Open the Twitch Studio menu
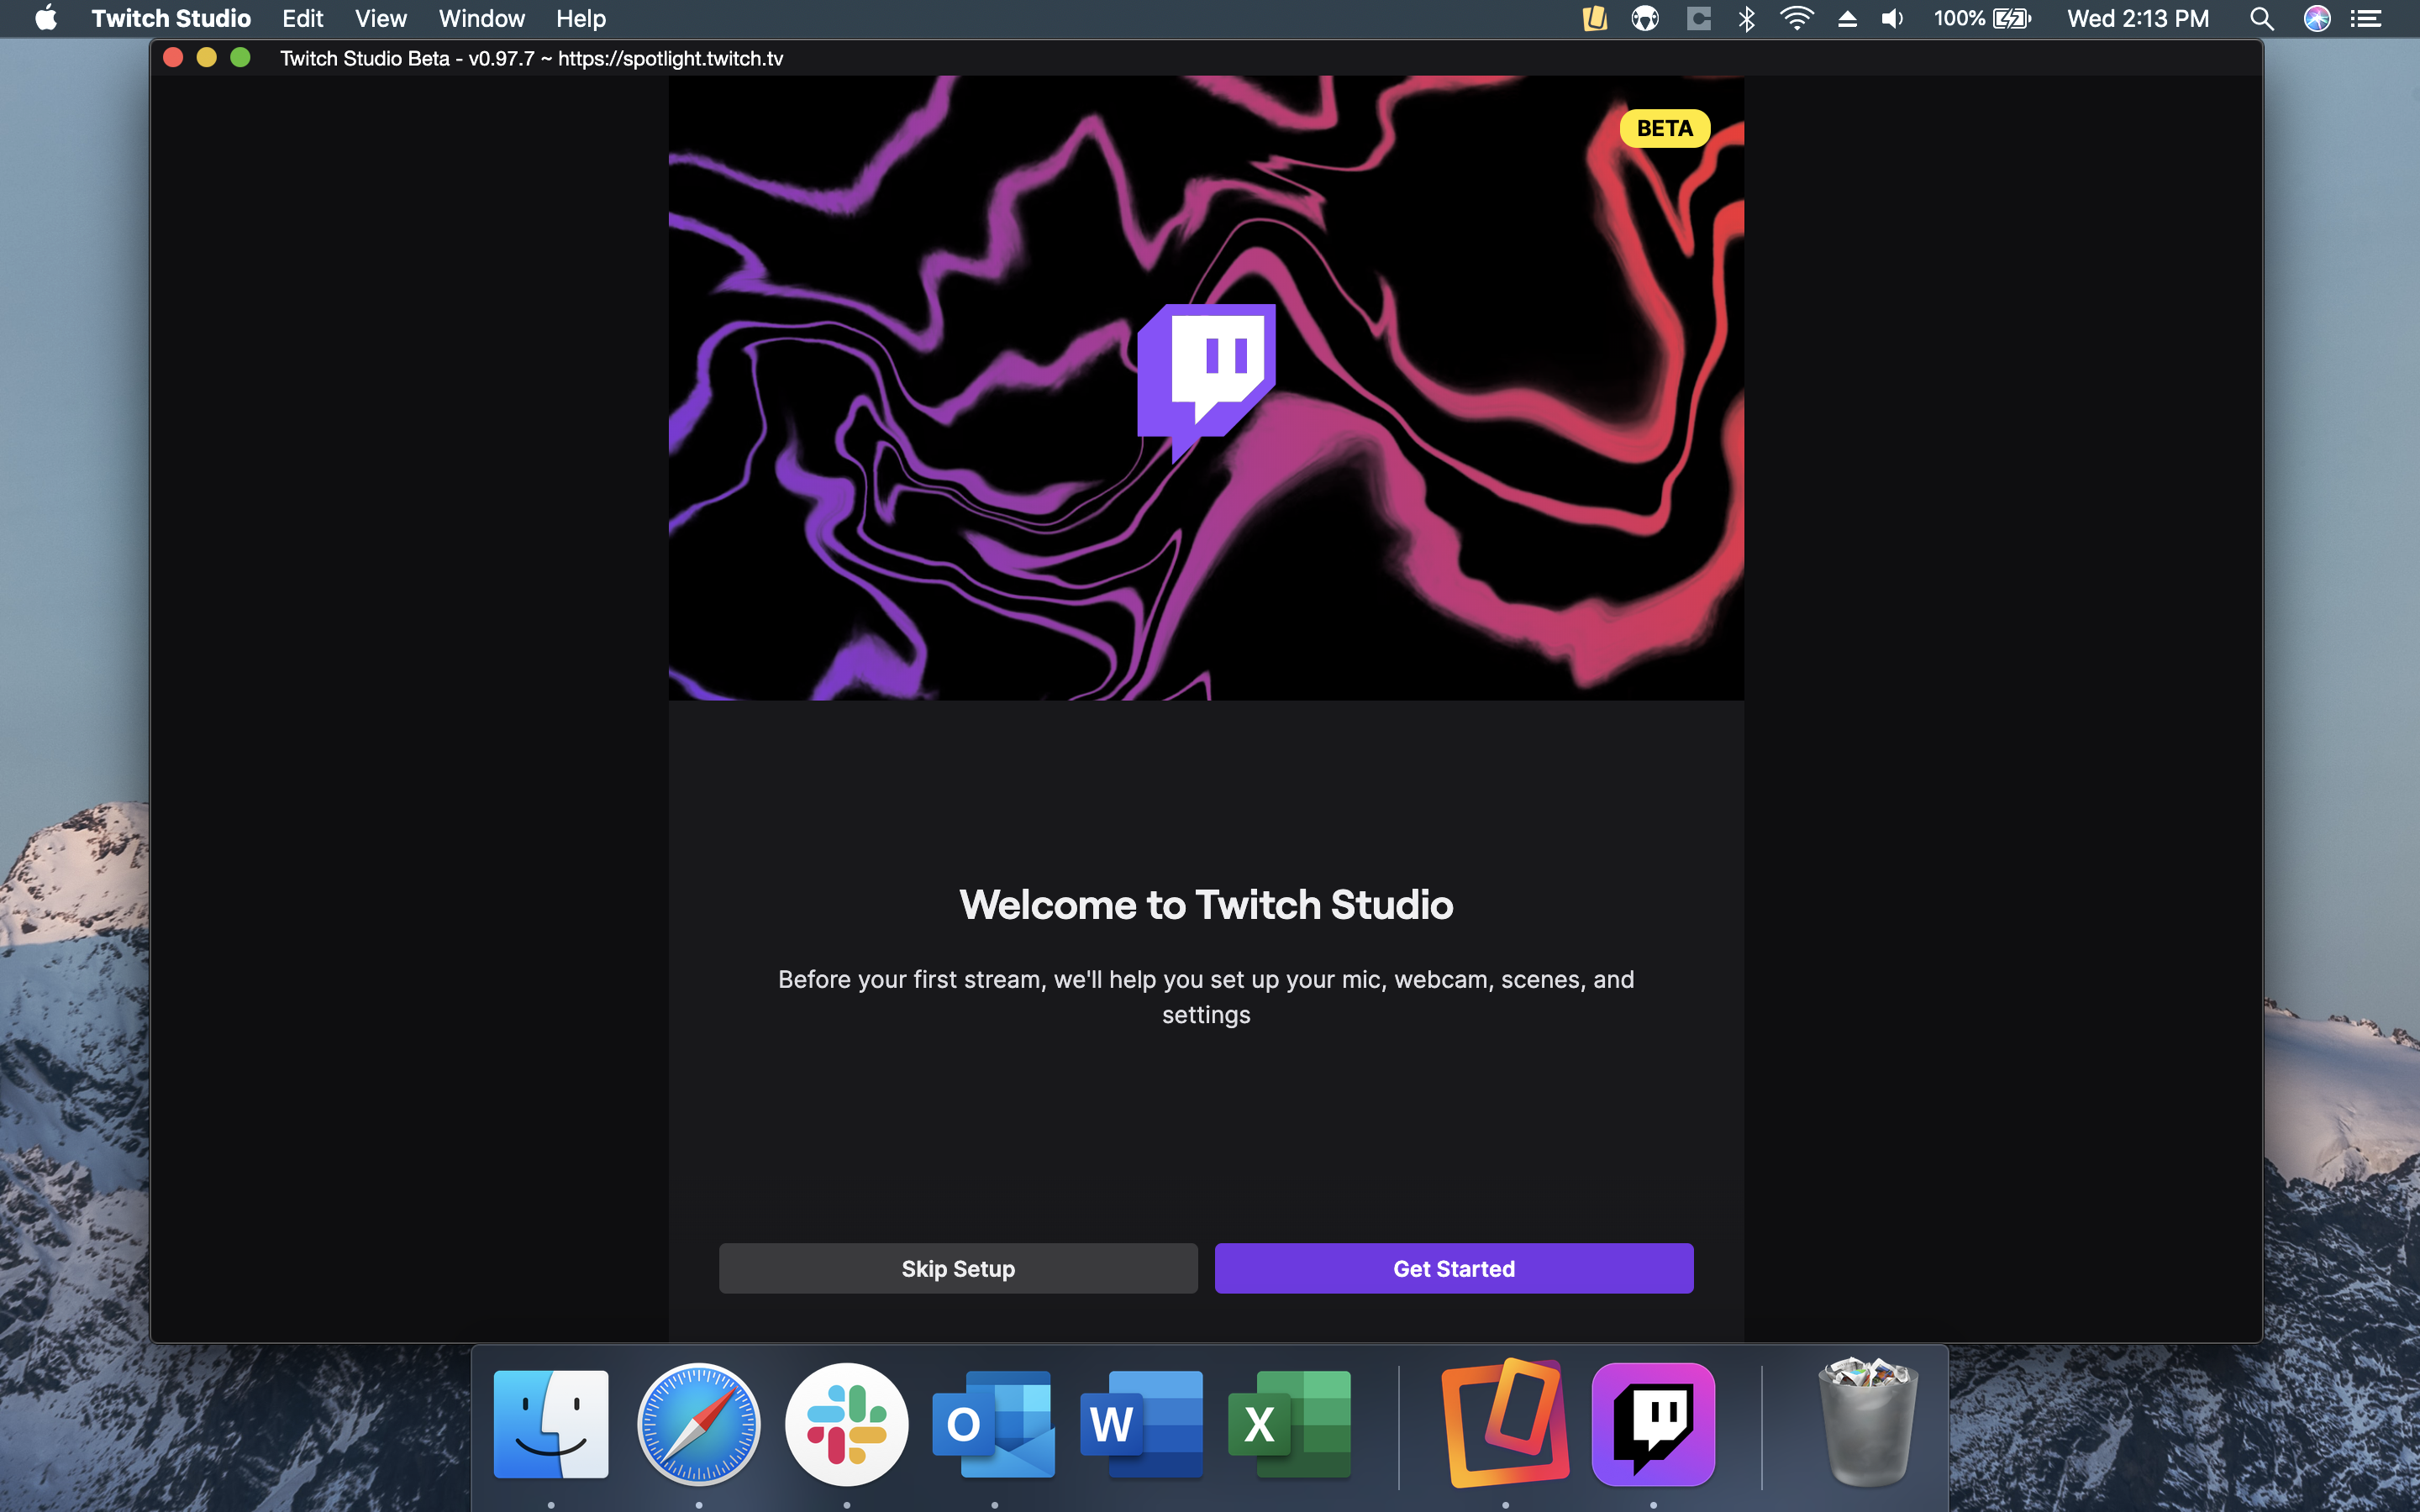The height and width of the screenshot is (1512, 2420). (x=171, y=18)
